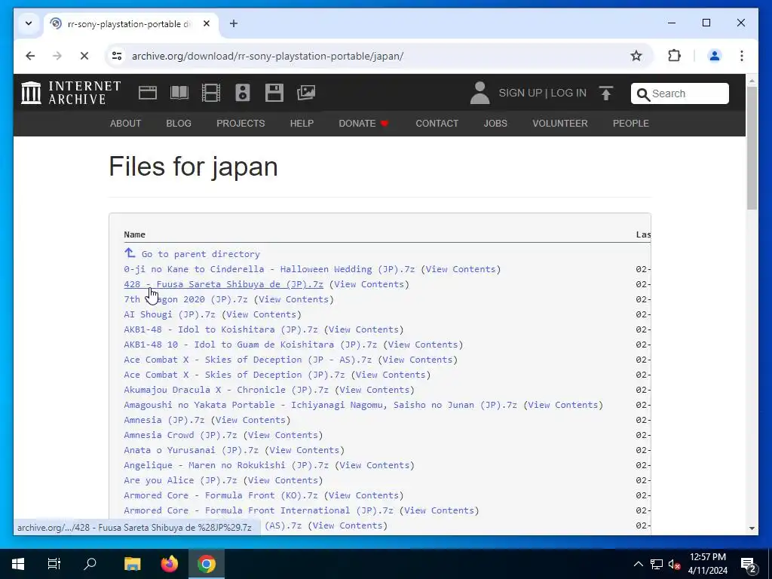The image size is (772, 579).
Task: Open the DONATE menu item
Action: pyautogui.click(x=363, y=123)
